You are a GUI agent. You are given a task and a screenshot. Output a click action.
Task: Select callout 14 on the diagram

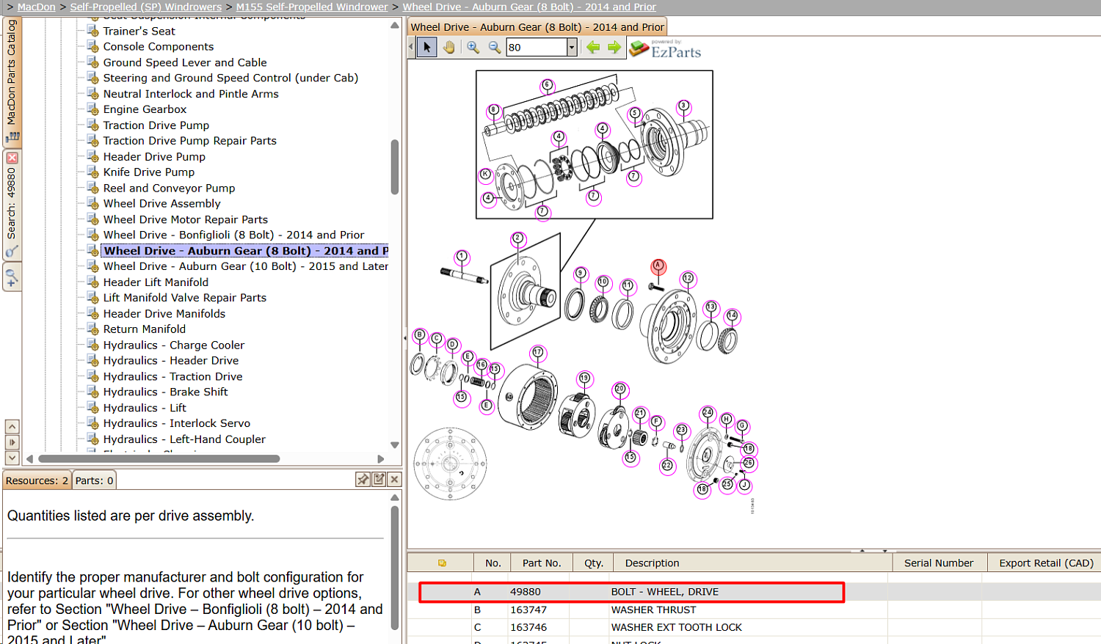click(732, 316)
